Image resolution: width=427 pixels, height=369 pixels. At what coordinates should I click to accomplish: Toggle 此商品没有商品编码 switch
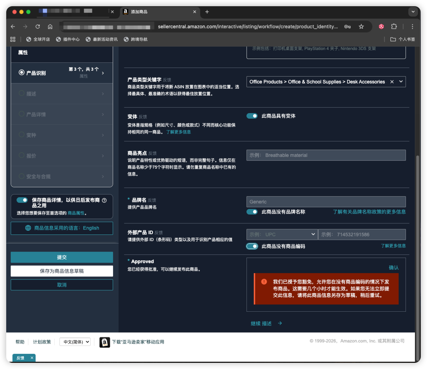252,246
